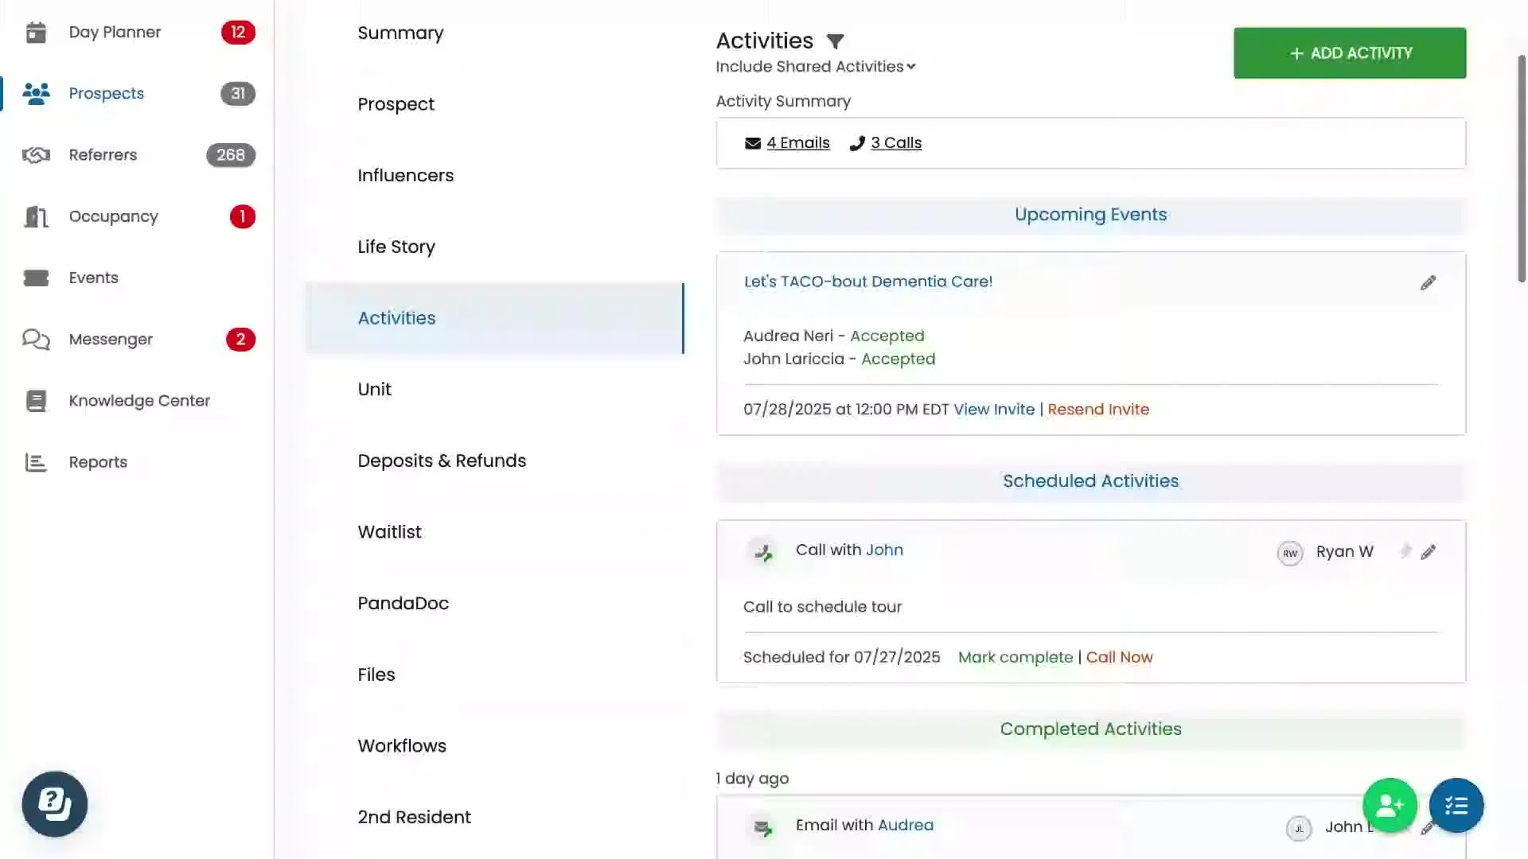Click the 3 Calls summary link
This screenshot has height=859, width=1528.
tap(895, 143)
